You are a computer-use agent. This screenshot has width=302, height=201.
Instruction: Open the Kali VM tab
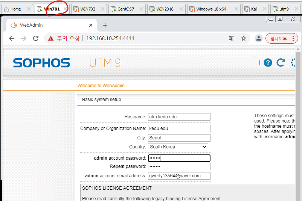pos(254,9)
